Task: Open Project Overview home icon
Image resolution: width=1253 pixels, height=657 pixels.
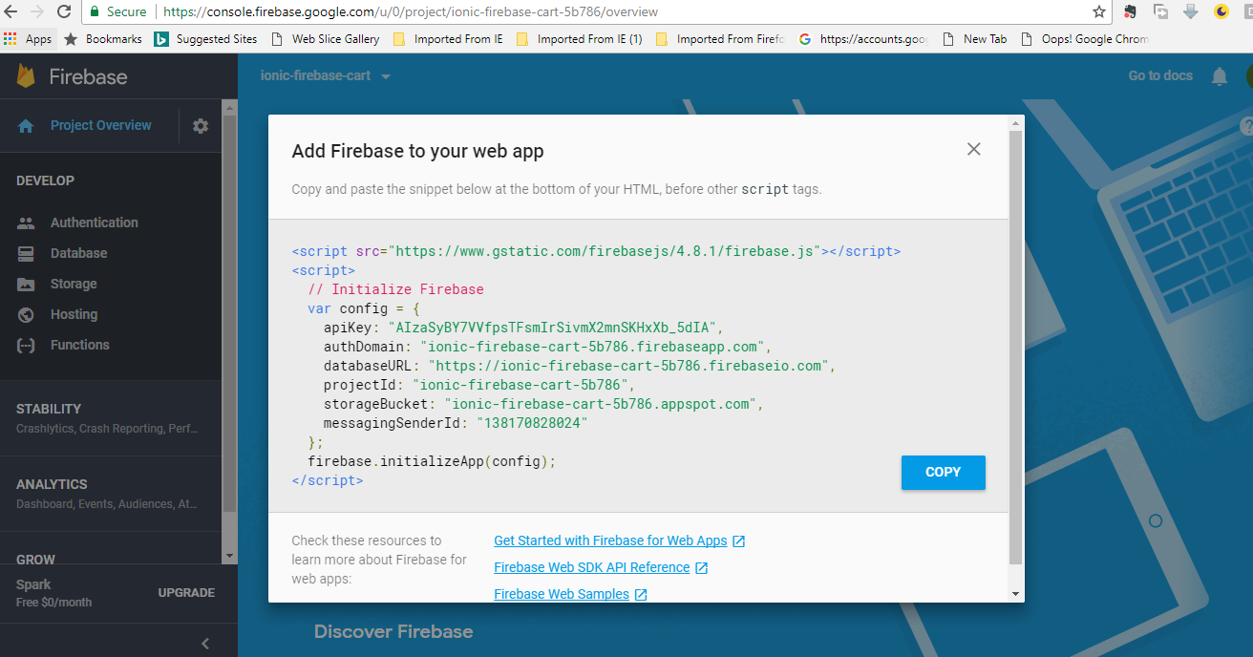Action: coord(26,126)
